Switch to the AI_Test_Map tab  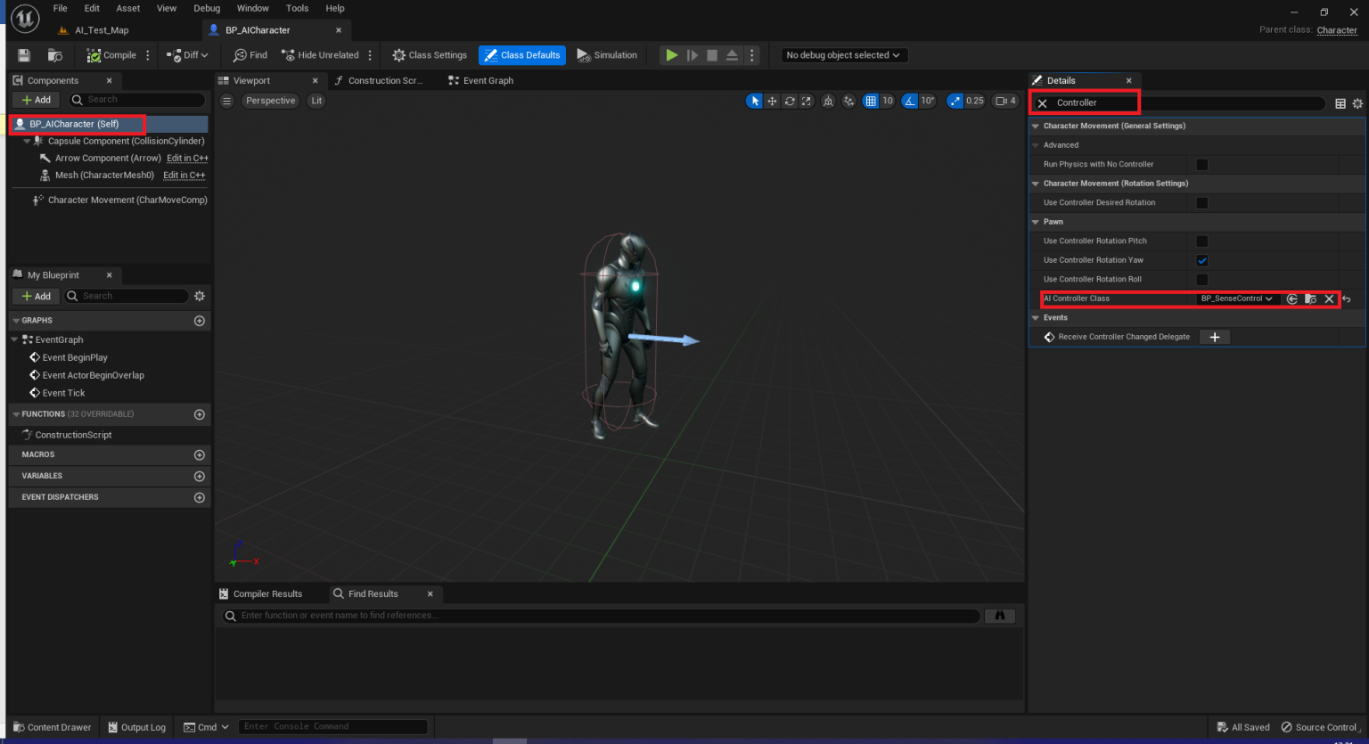point(101,29)
